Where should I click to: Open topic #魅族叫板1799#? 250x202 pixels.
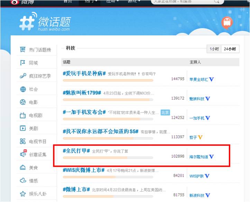click(x=82, y=93)
